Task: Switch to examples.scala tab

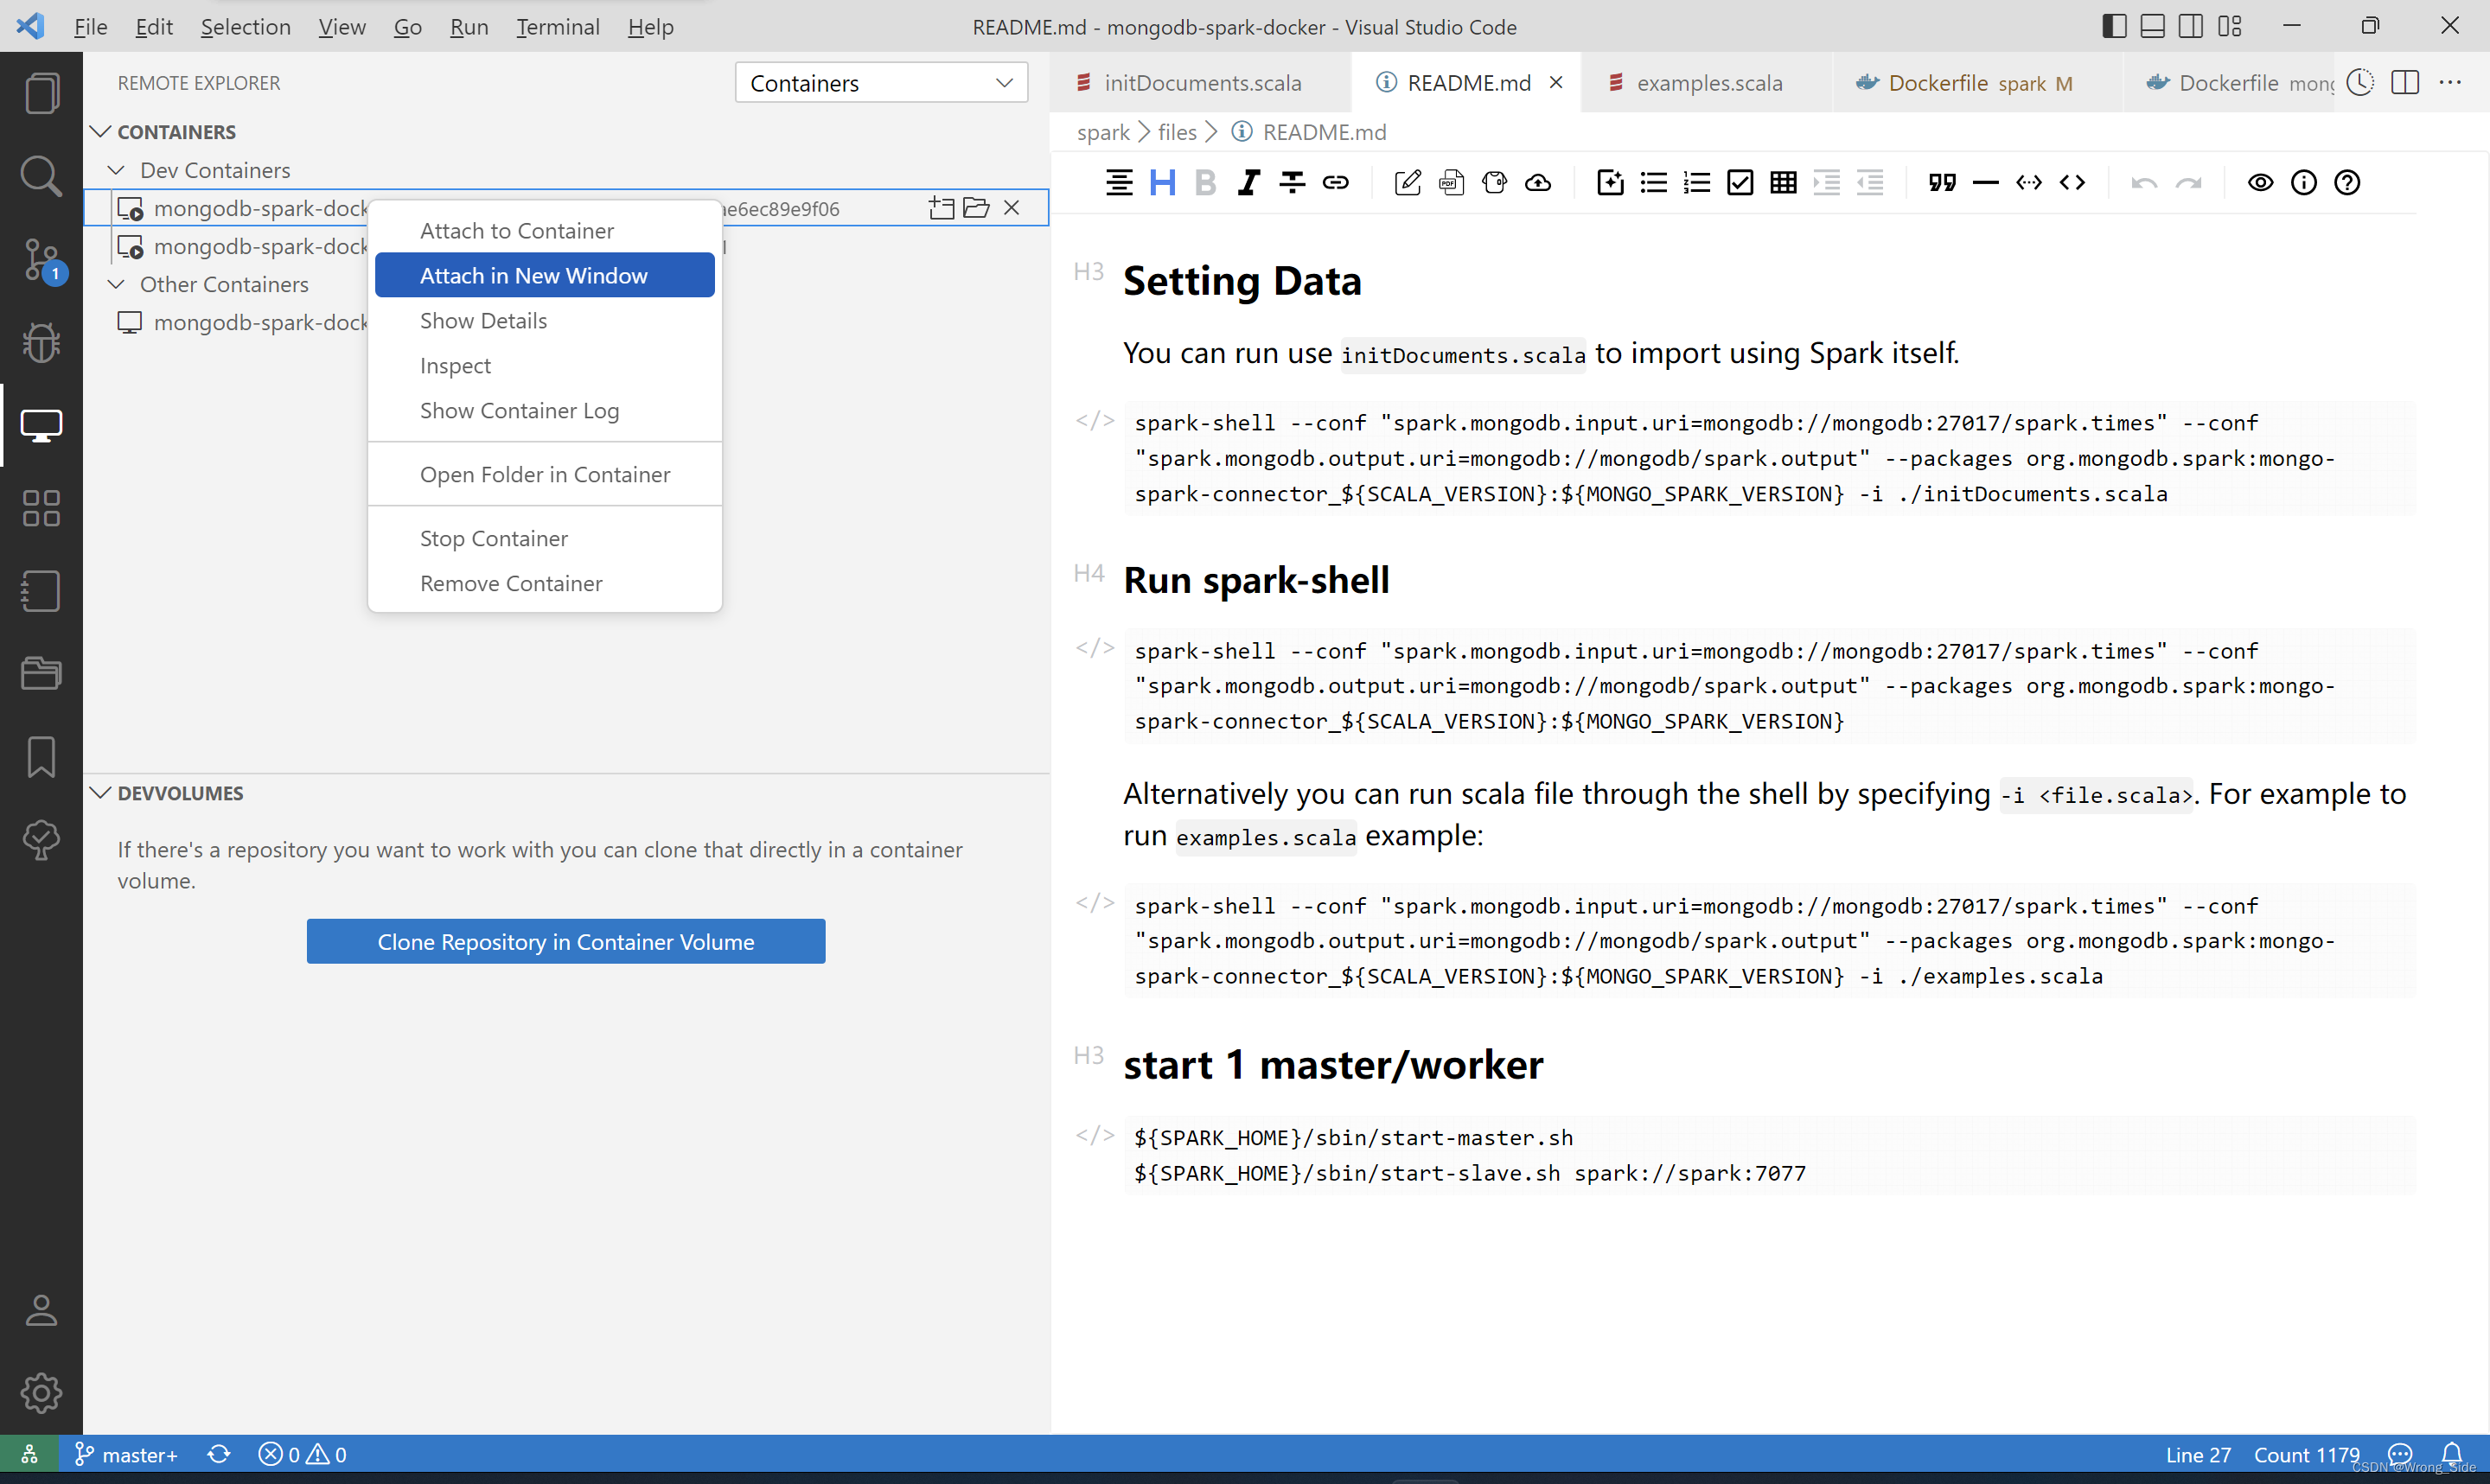Action: [1708, 83]
